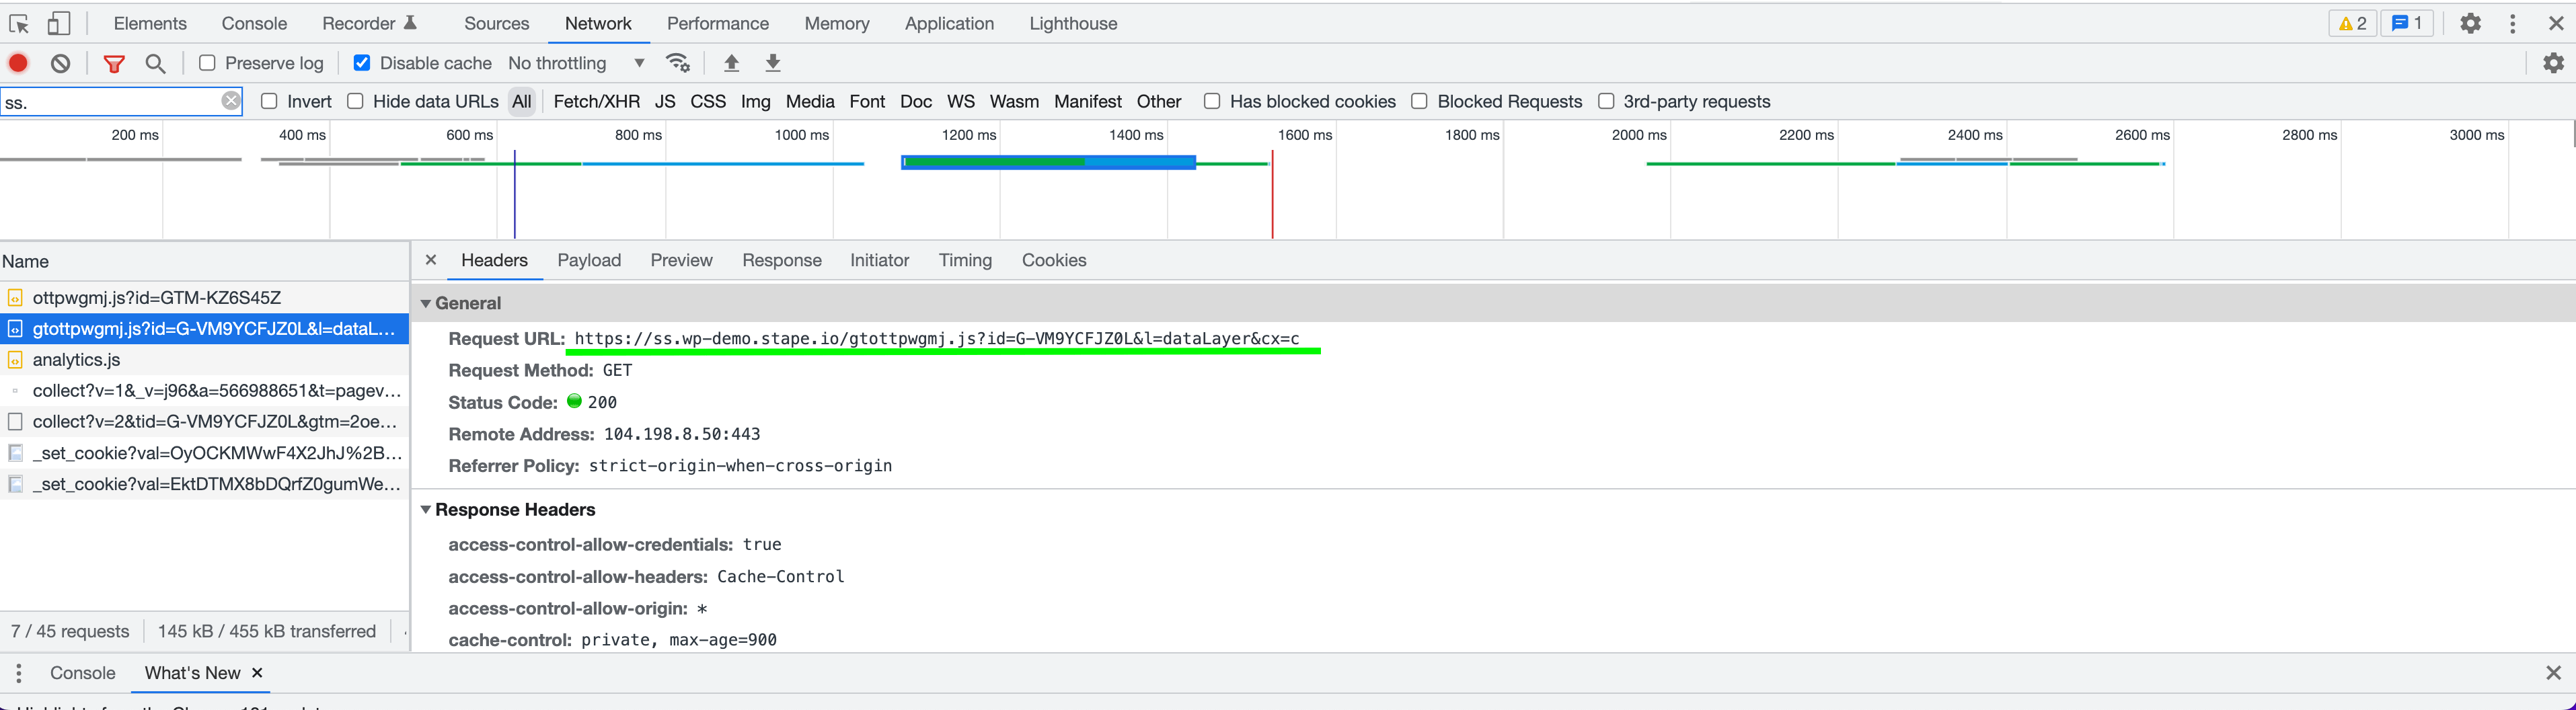Filter by Img requests

[755, 101]
